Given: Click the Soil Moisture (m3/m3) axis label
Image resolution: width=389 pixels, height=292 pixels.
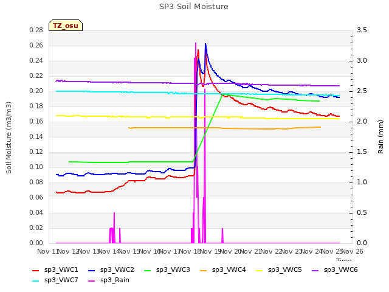Looking at the screenshot, I should [9, 137].
